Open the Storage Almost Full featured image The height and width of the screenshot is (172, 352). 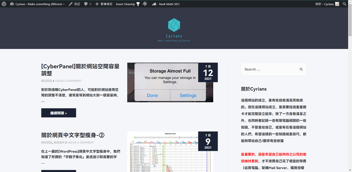170,82
